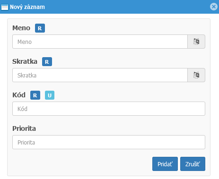The width and height of the screenshot is (219, 179).
Task: Click into the Skratka input box
Action: coord(100,75)
